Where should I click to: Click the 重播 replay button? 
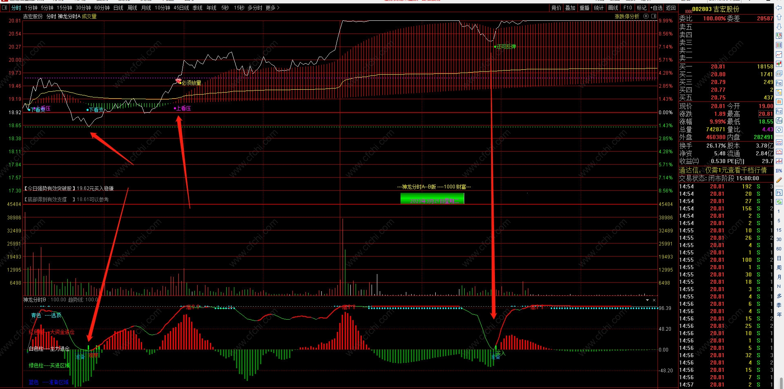(x=584, y=8)
